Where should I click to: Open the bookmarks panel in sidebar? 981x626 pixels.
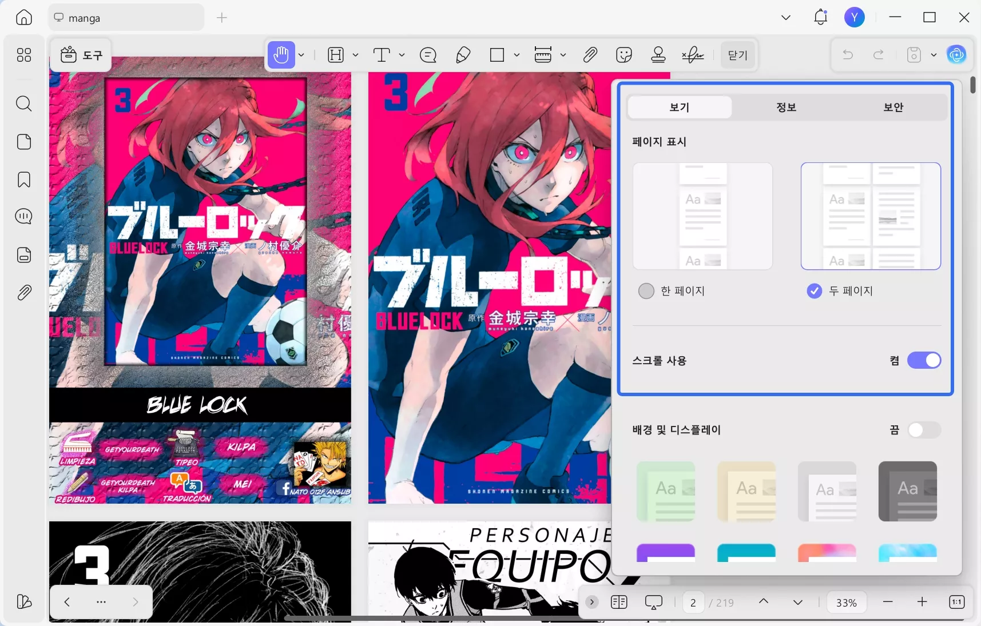coord(24,180)
